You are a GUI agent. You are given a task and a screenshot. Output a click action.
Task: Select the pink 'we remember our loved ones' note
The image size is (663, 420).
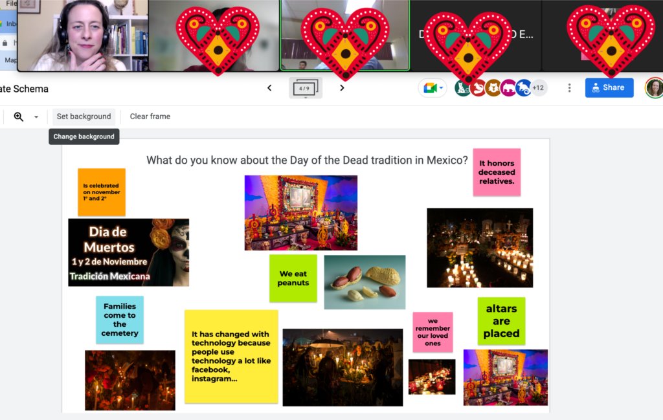point(433,332)
